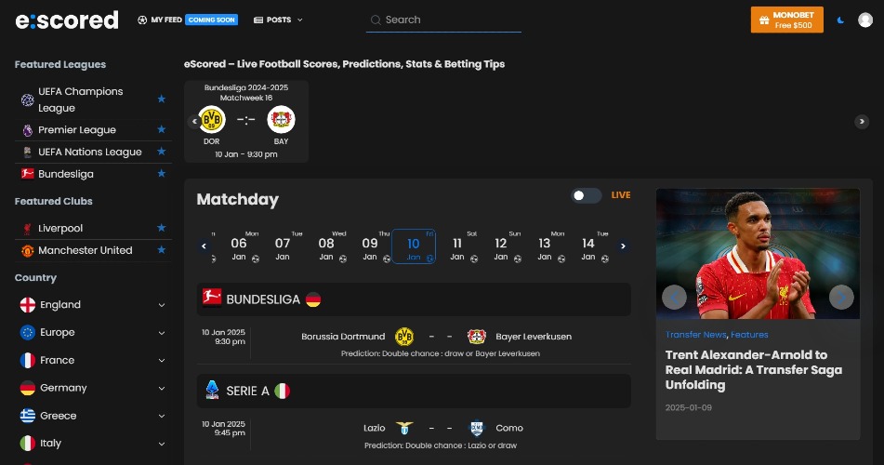This screenshot has width=884, height=465.
Task: Expand the Germany country list
Action: [x=161, y=388]
